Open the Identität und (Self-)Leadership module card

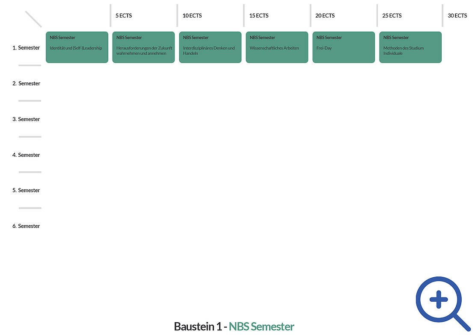pos(77,47)
